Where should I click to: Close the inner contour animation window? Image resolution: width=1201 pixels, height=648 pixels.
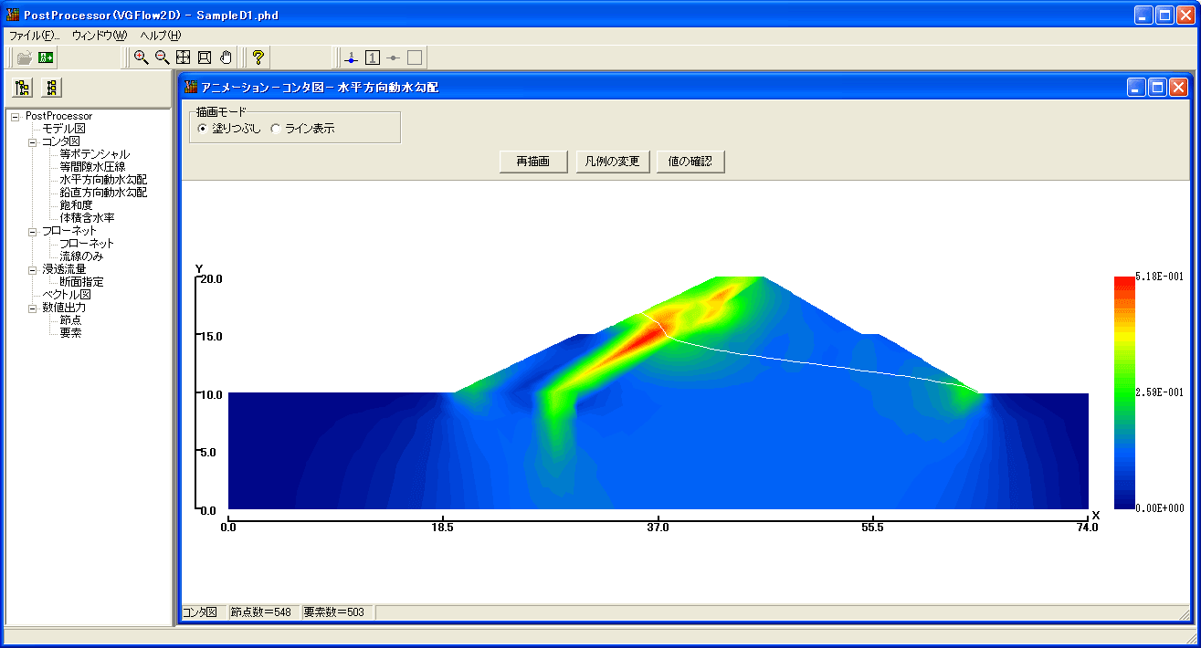(x=1178, y=88)
